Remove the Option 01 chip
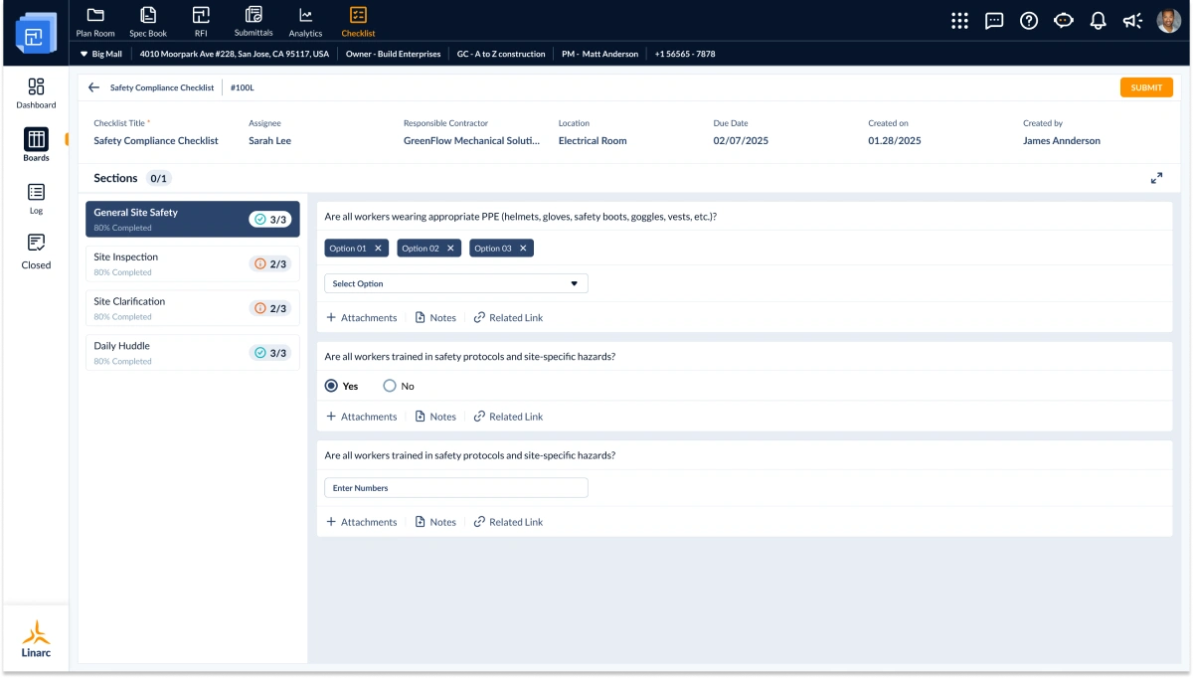This screenshot has height=678, width=1193. click(378, 249)
